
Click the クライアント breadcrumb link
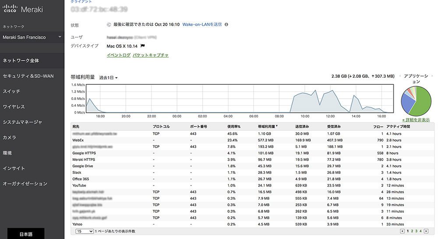click(81, 1)
